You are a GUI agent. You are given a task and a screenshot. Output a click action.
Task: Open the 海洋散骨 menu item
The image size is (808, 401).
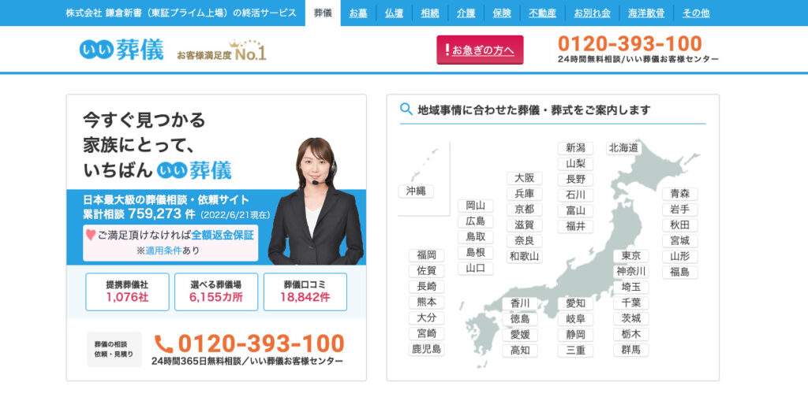tap(646, 13)
